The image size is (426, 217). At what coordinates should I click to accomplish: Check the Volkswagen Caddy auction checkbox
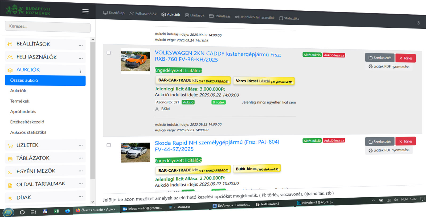pyautogui.click(x=109, y=53)
